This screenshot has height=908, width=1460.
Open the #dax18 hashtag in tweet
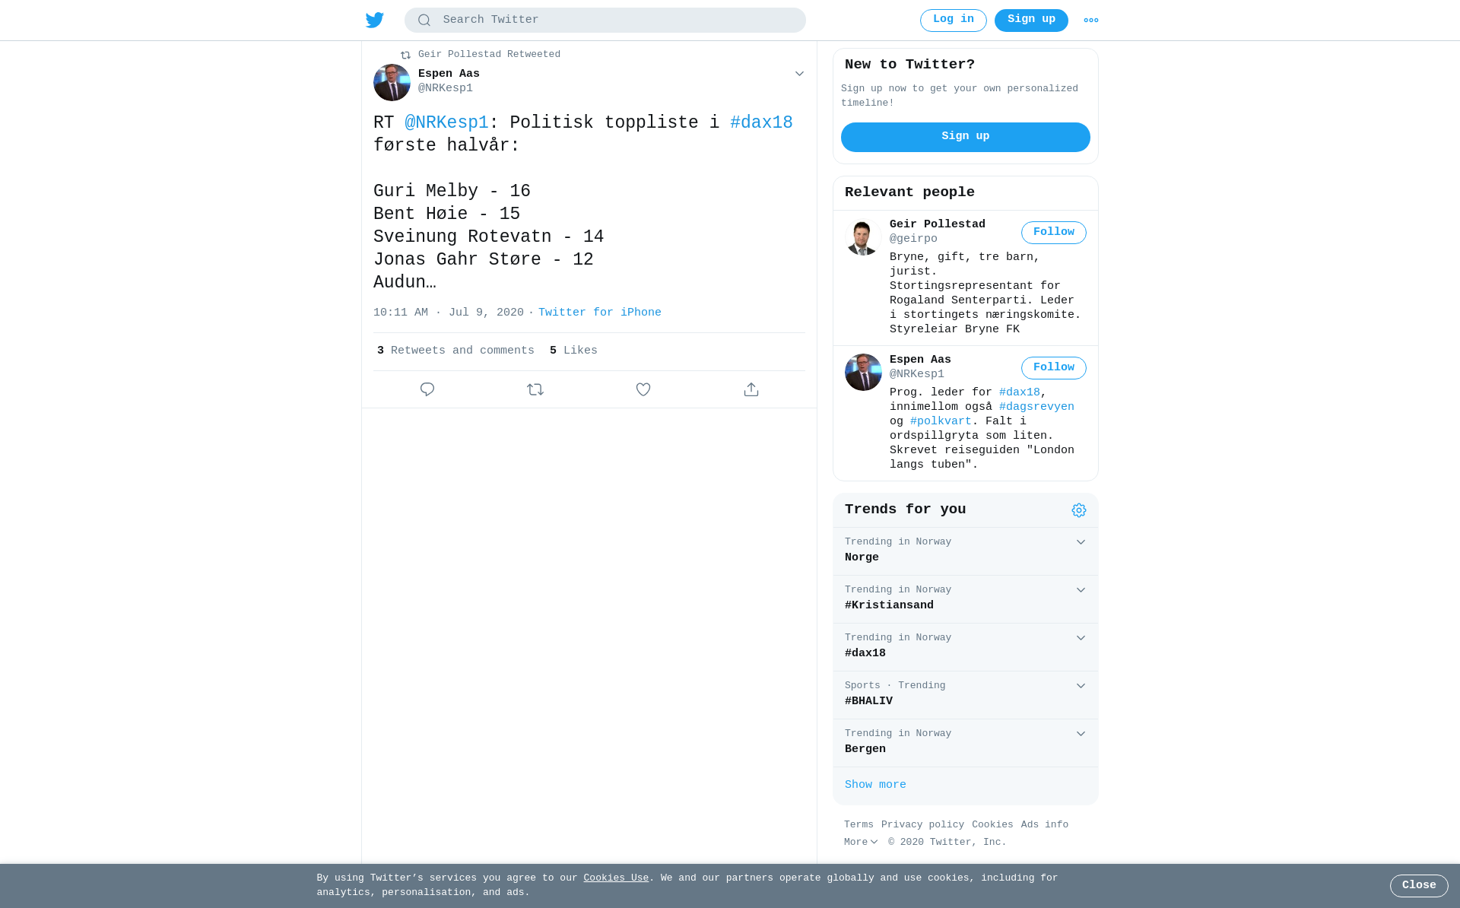coord(761,123)
